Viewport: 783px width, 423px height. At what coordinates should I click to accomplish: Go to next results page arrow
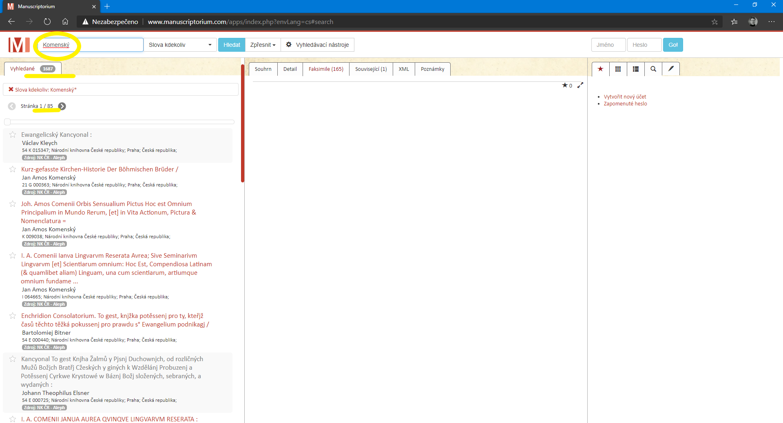pyautogui.click(x=62, y=106)
